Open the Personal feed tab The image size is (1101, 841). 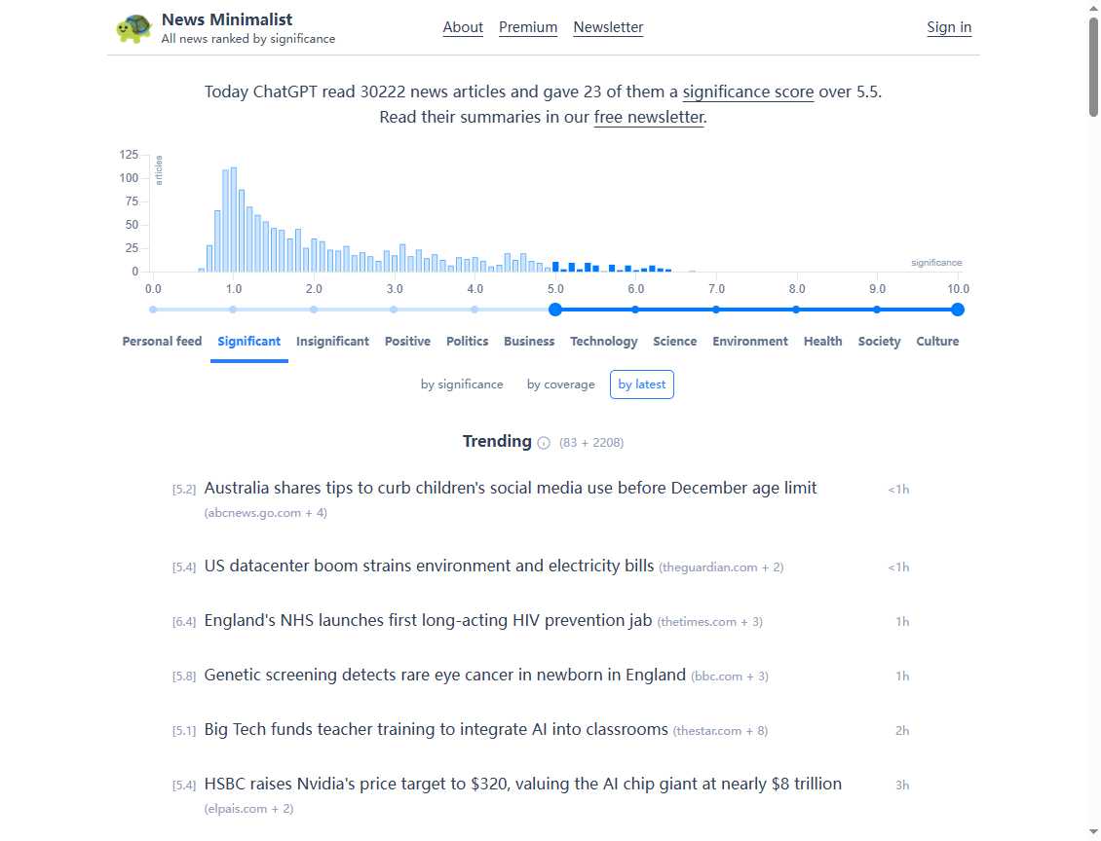click(162, 342)
